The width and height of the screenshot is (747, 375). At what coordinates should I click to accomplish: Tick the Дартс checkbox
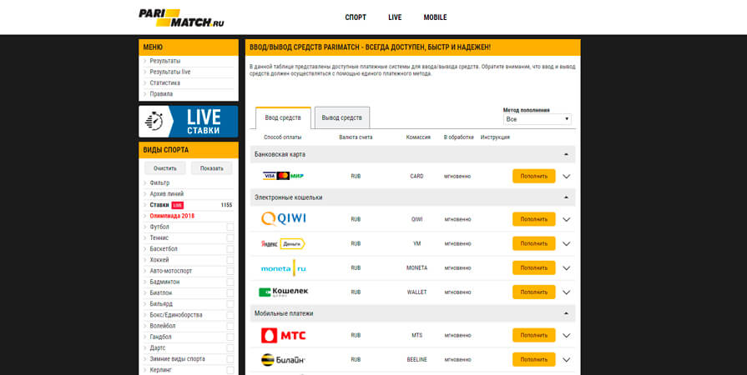point(230,347)
